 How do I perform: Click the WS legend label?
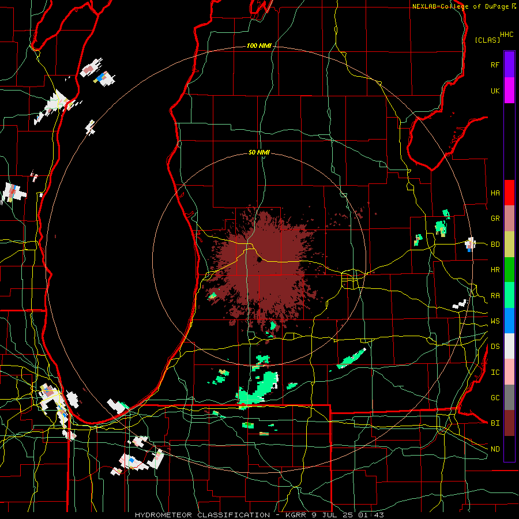point(495,321)
